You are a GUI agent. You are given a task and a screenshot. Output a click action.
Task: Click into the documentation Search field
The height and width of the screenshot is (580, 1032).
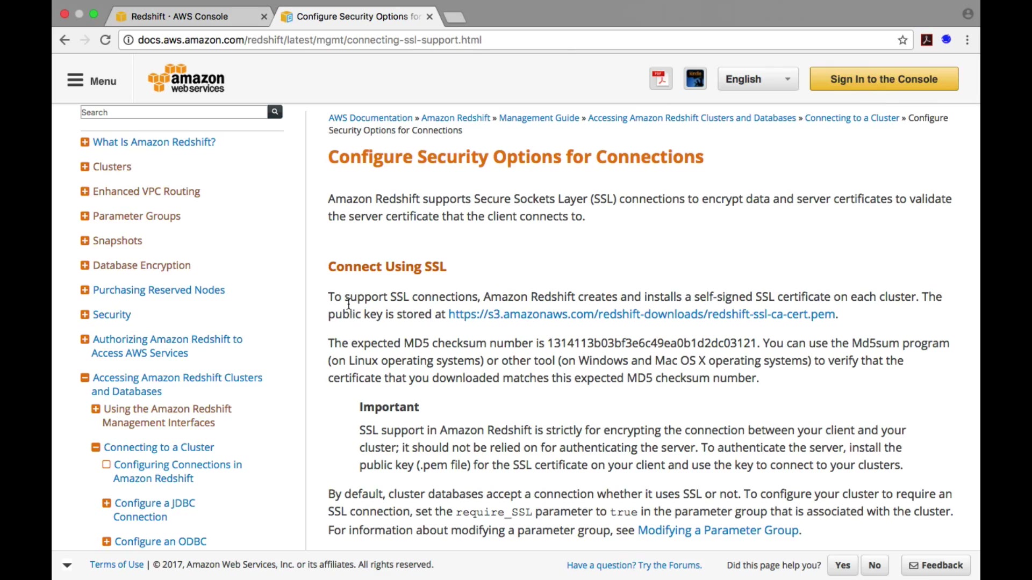tap(173, 112)
